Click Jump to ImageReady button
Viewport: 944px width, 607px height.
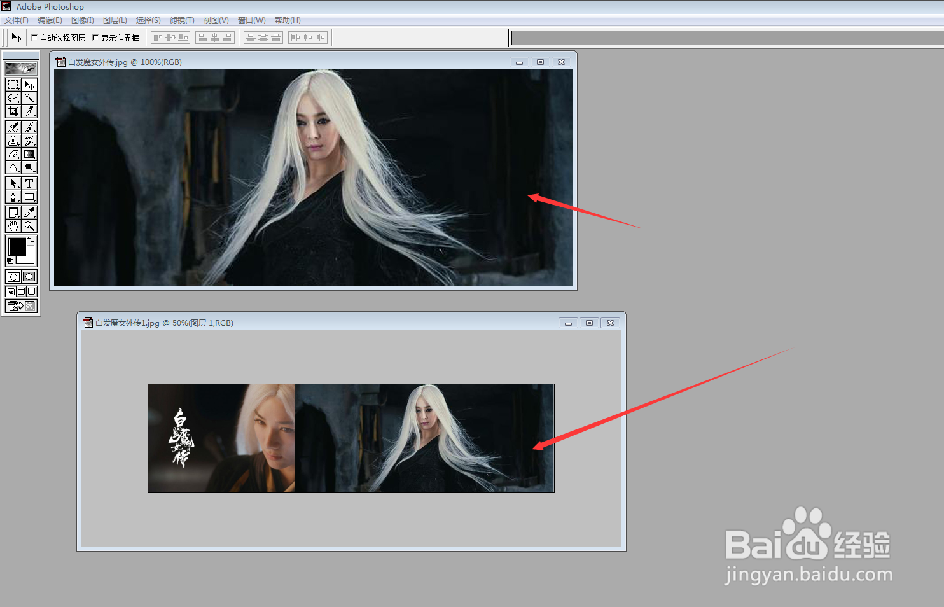click(x=21, y=305)
